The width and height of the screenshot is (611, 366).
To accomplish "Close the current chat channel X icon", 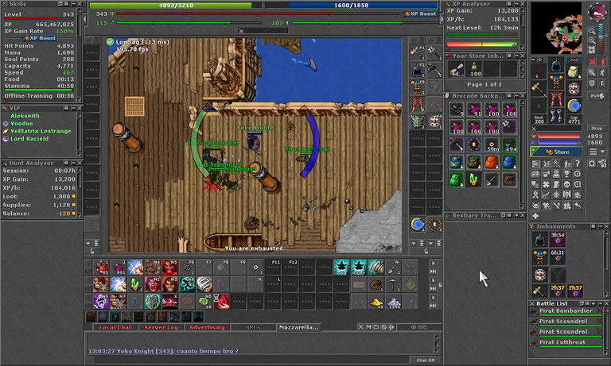I will pyautogui.click(x=360, y=327).
